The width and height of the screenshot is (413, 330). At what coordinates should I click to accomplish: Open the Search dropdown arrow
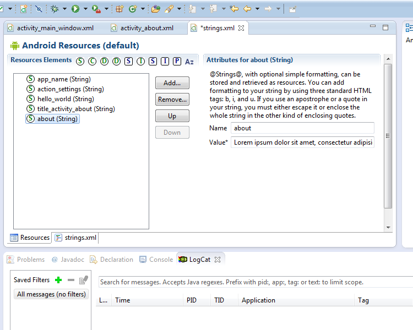click(x=179, y=9)
